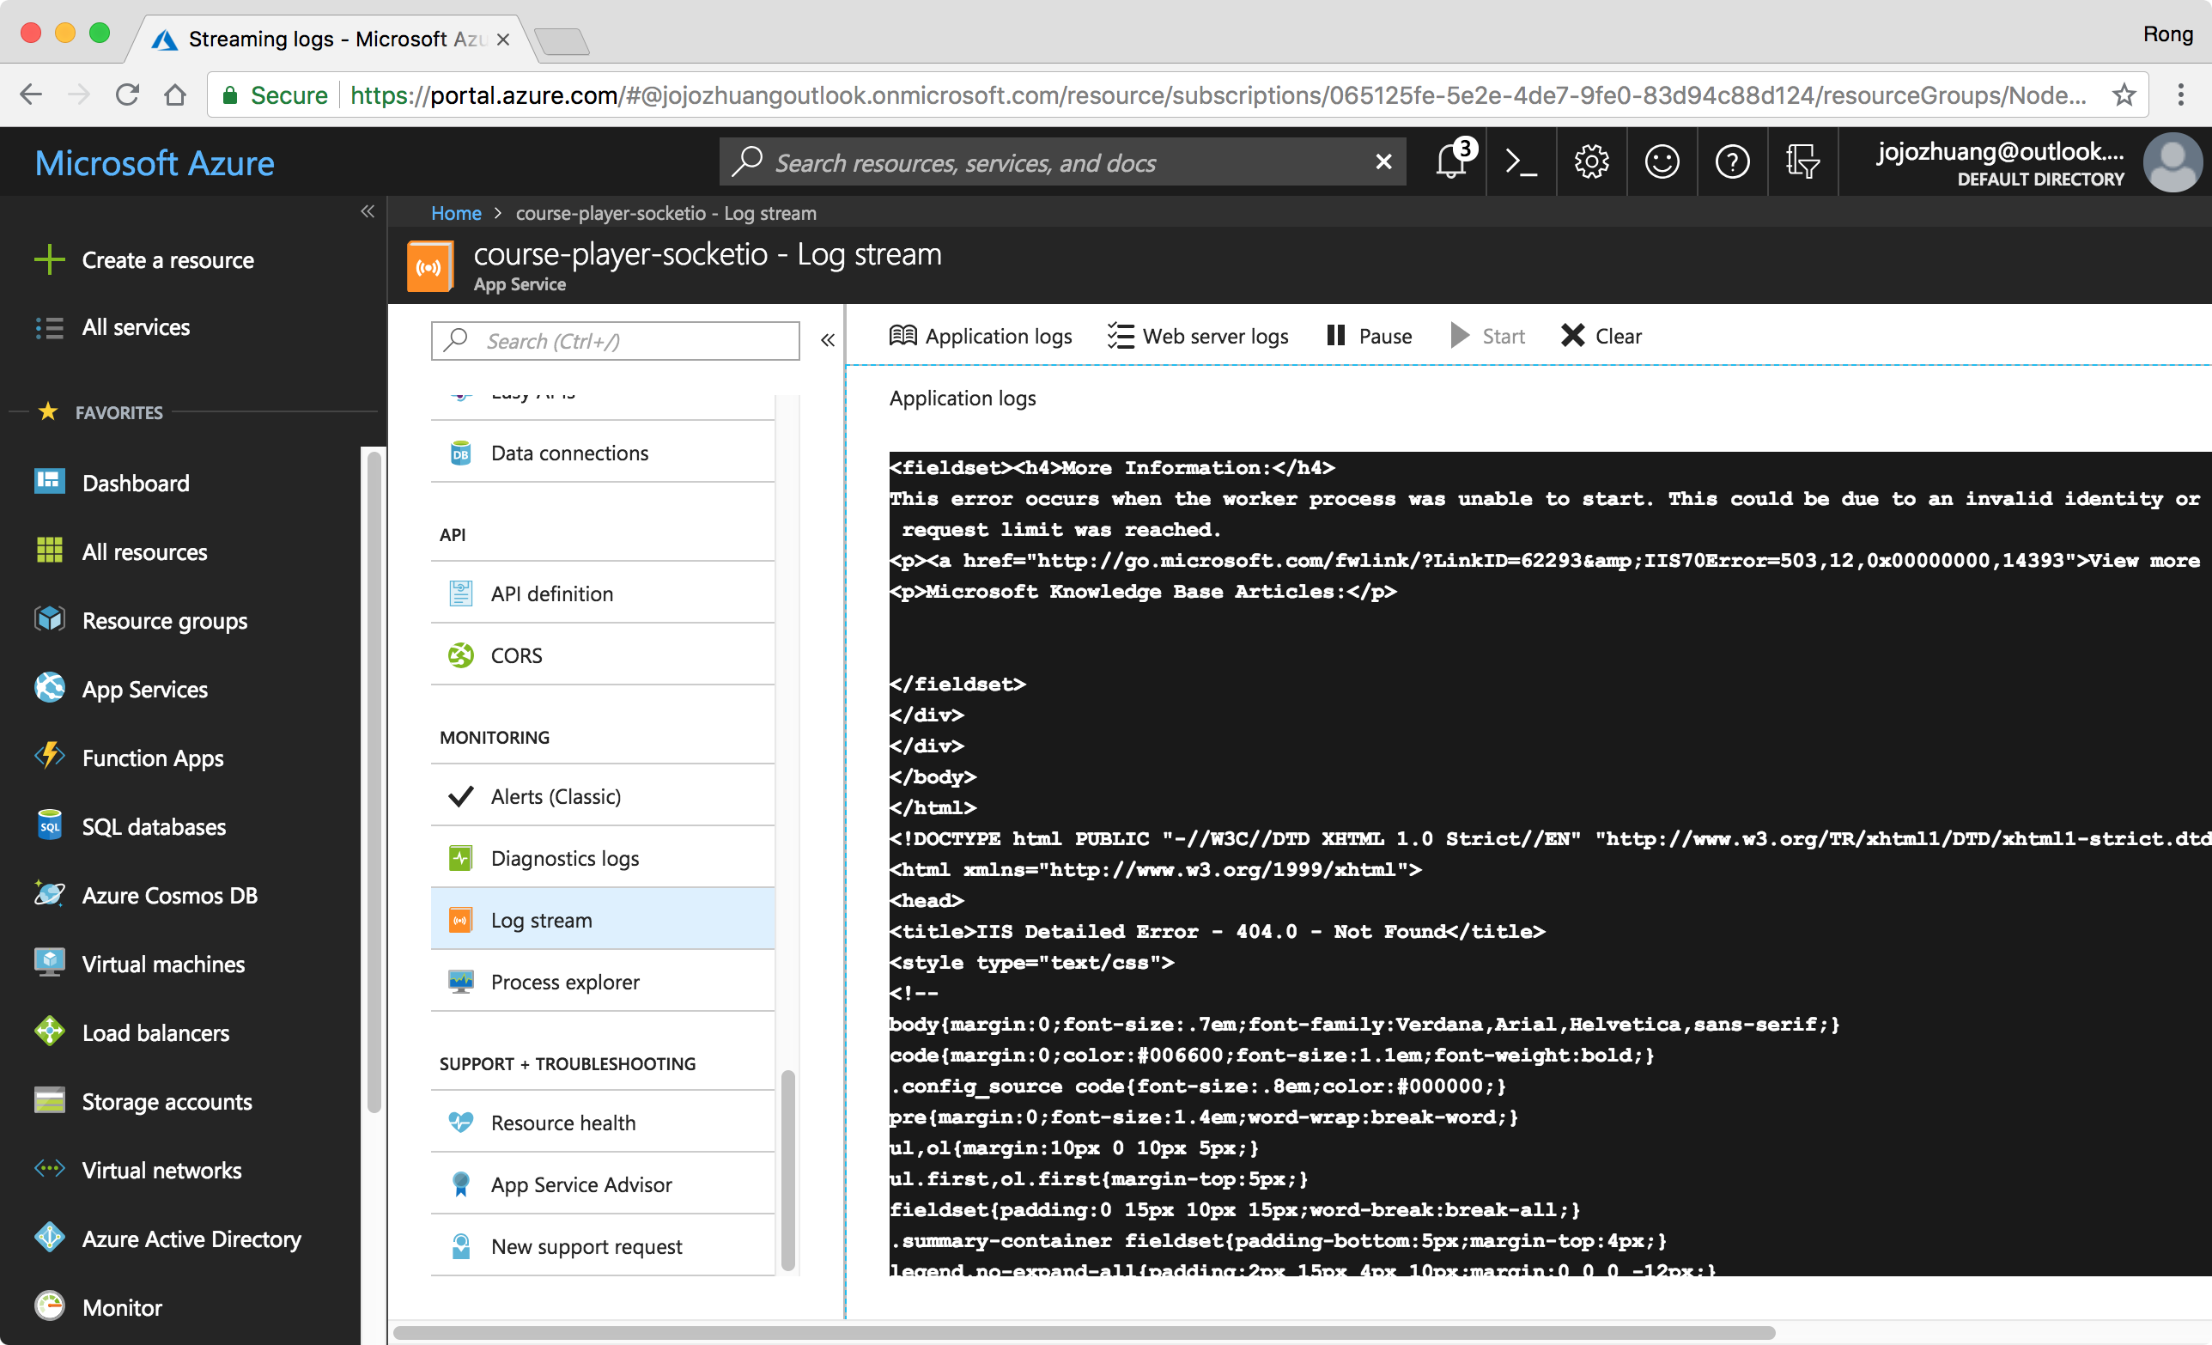Click the Create a resource plus icon
Screen dimensions: 2212x1345
coord(50,259)
